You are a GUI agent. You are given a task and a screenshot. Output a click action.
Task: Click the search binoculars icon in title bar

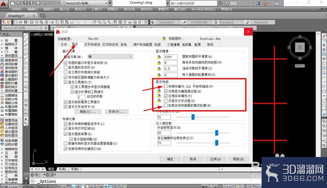click(220, 3)
